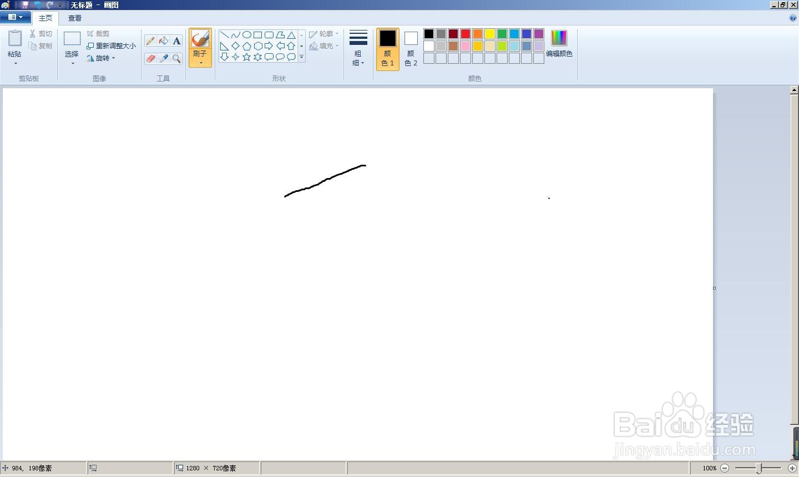Activate Color 2 (颜色 2) selector

[x=411, y=49]
